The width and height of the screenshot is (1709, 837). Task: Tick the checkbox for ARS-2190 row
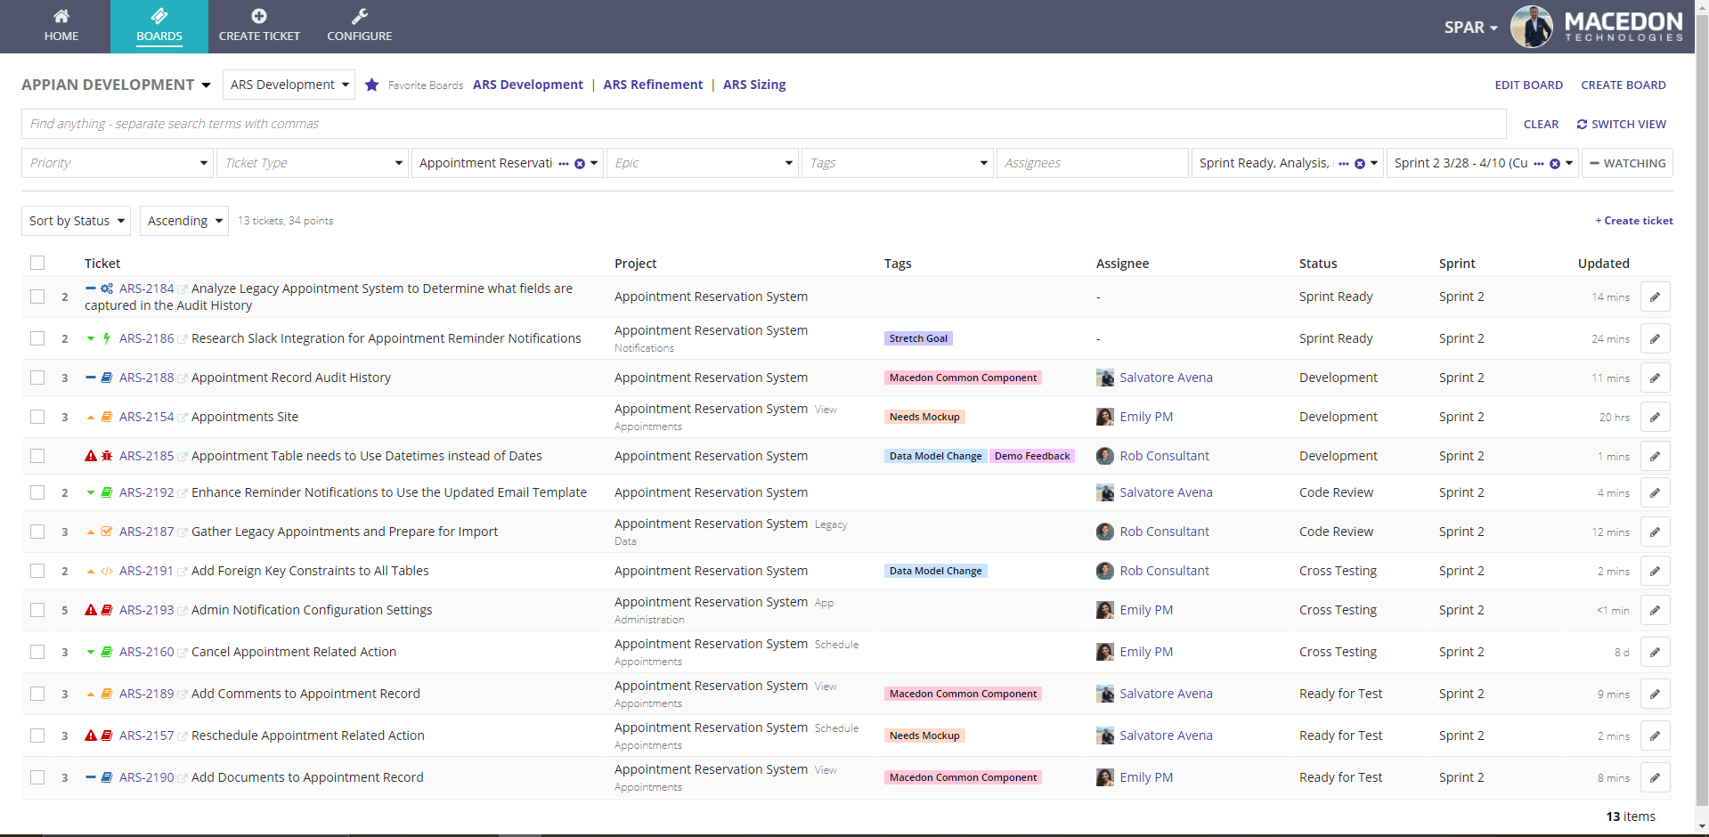(x=37, y=777)
